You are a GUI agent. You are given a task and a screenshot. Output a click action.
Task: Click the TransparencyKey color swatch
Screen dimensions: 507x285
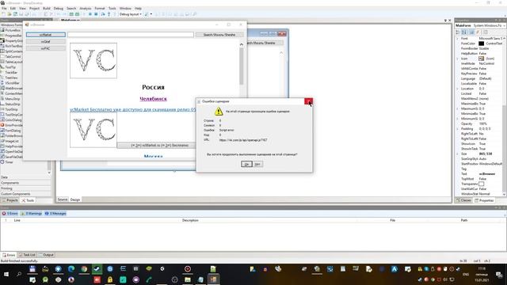click(482, 184)
